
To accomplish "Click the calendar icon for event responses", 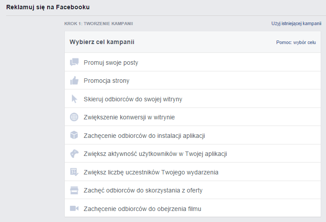I will coord(74,172).
